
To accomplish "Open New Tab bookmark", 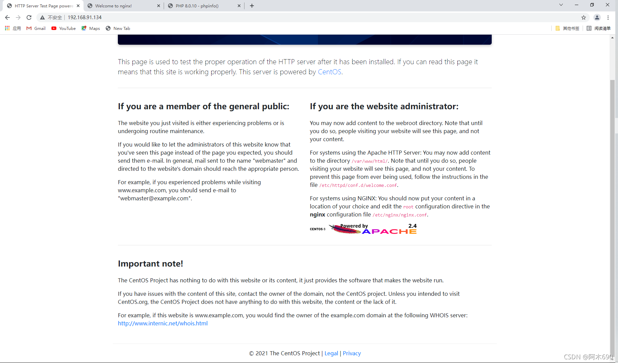I will pos(118,28).
